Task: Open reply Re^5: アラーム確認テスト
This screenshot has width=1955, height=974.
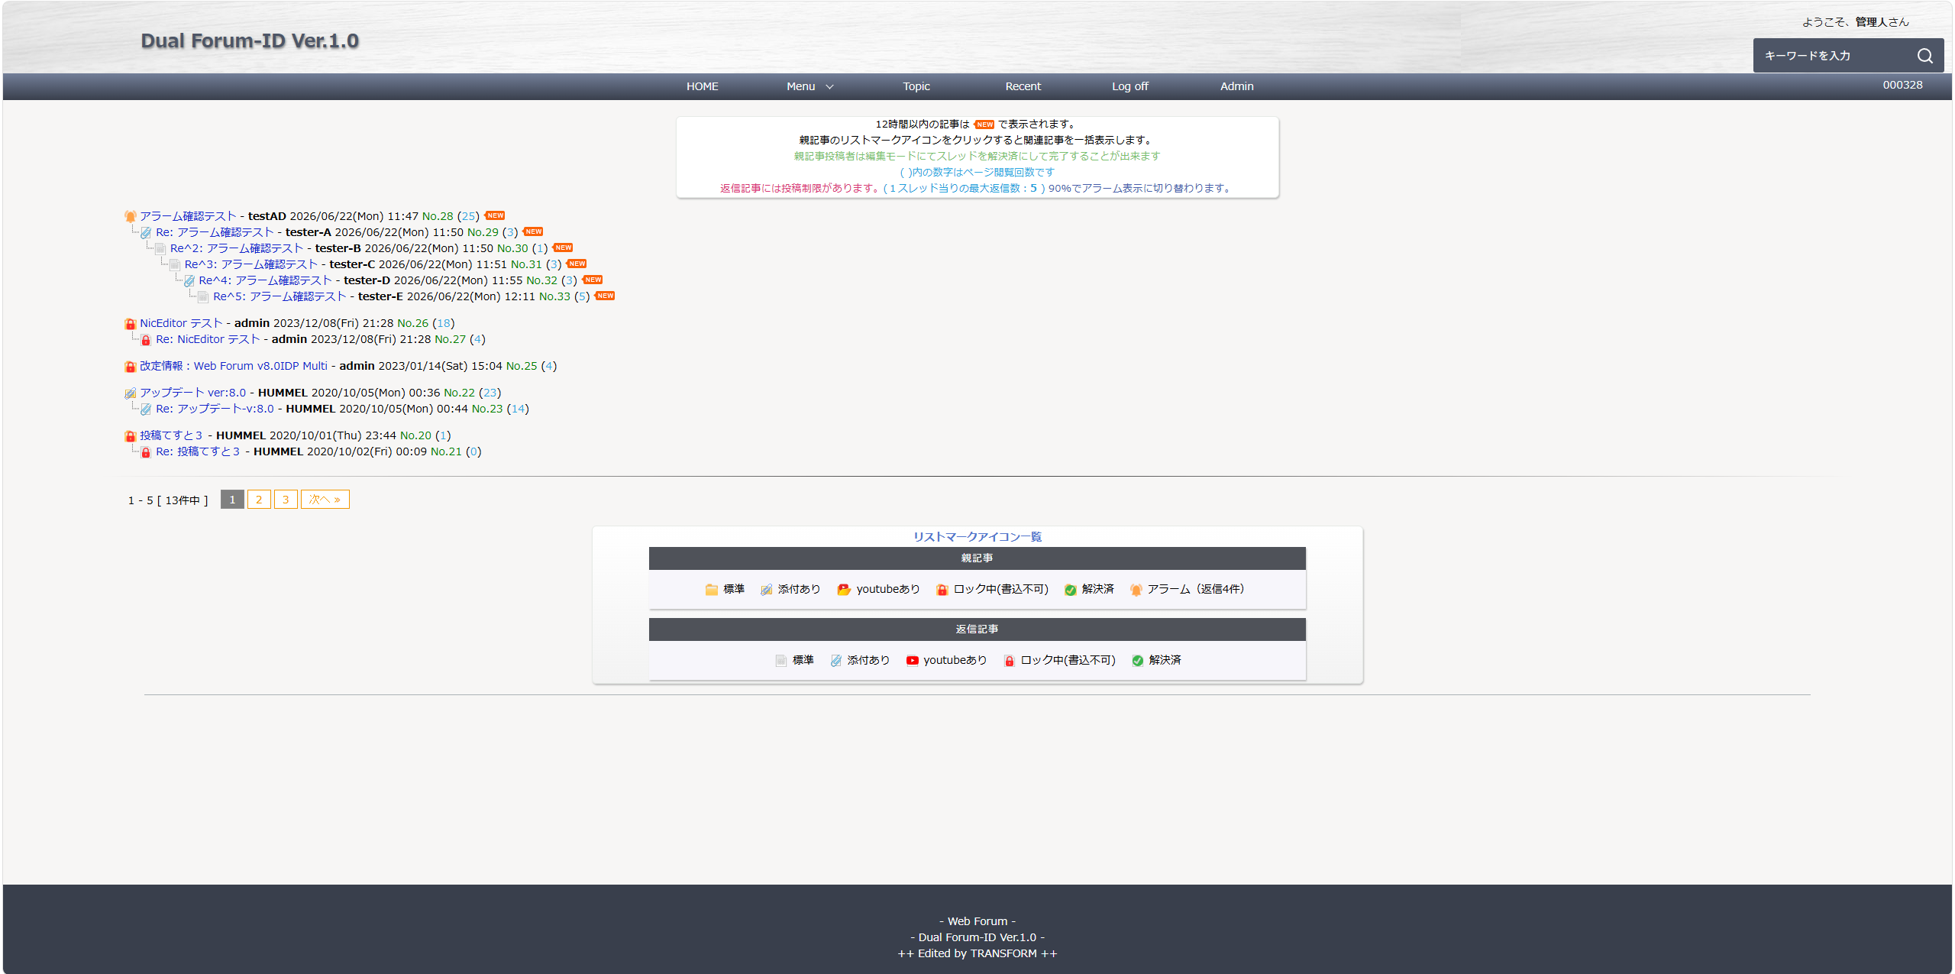Action: (x=280, y=296)
